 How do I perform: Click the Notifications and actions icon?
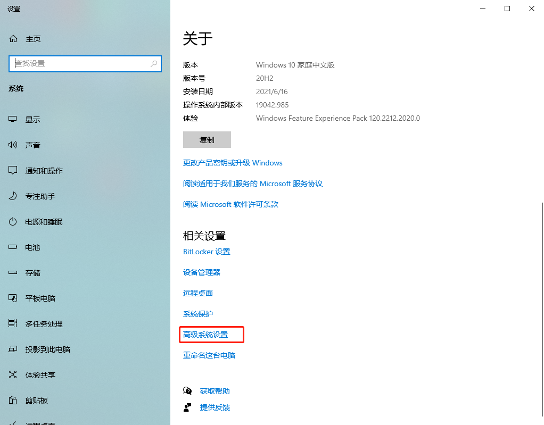[12, 170]
